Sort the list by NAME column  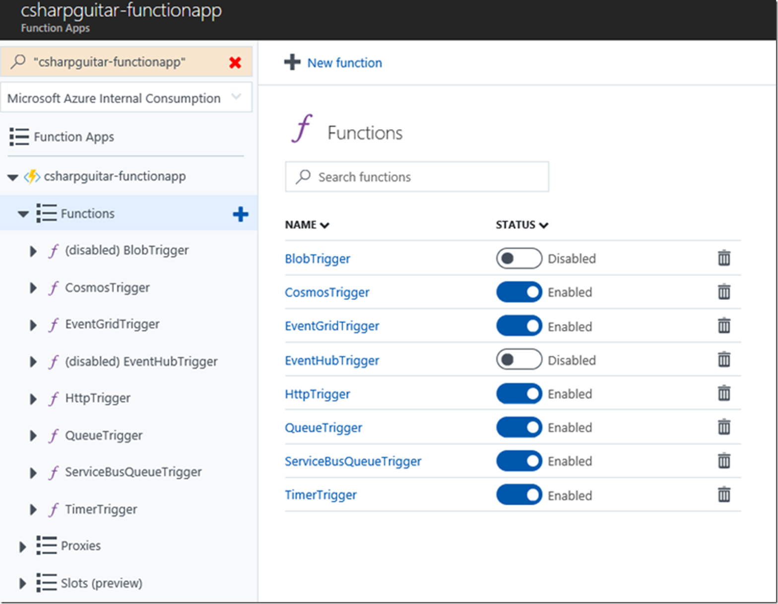pyautogui.click(x=307, y=225)
